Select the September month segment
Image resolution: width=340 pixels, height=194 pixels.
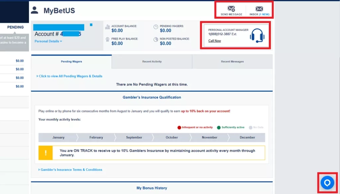(134, 137)
